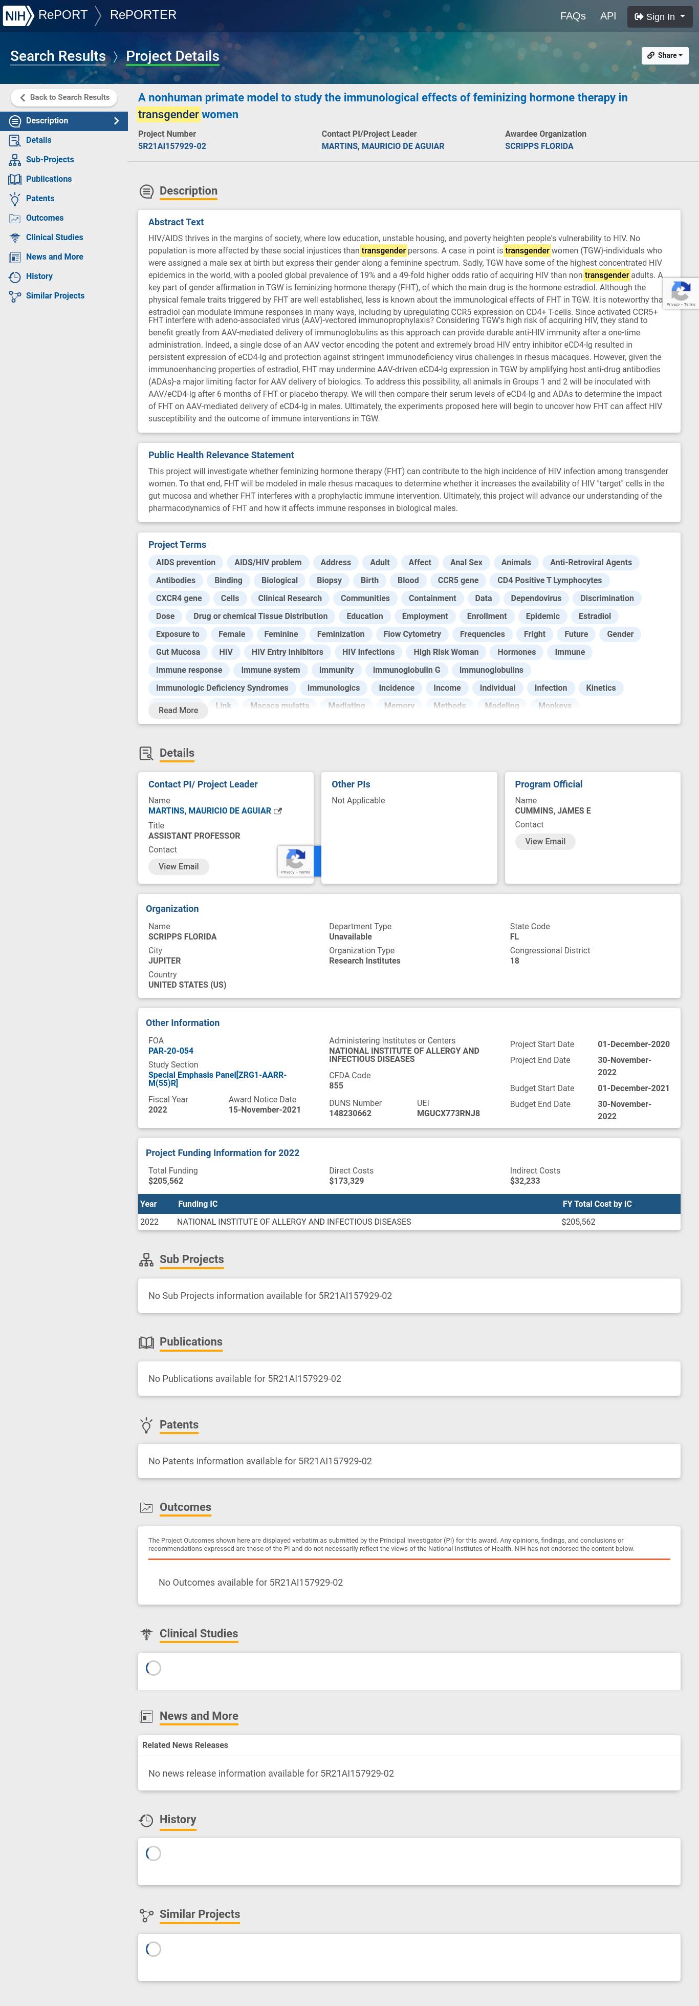Click Publications section heading icon
Viewport: 699px width, 2006px height.
[146, 1342]
